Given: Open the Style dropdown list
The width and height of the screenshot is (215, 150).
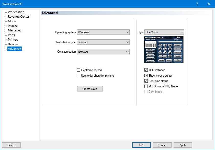Looking at the screenshot, I should tap(164, 32).
